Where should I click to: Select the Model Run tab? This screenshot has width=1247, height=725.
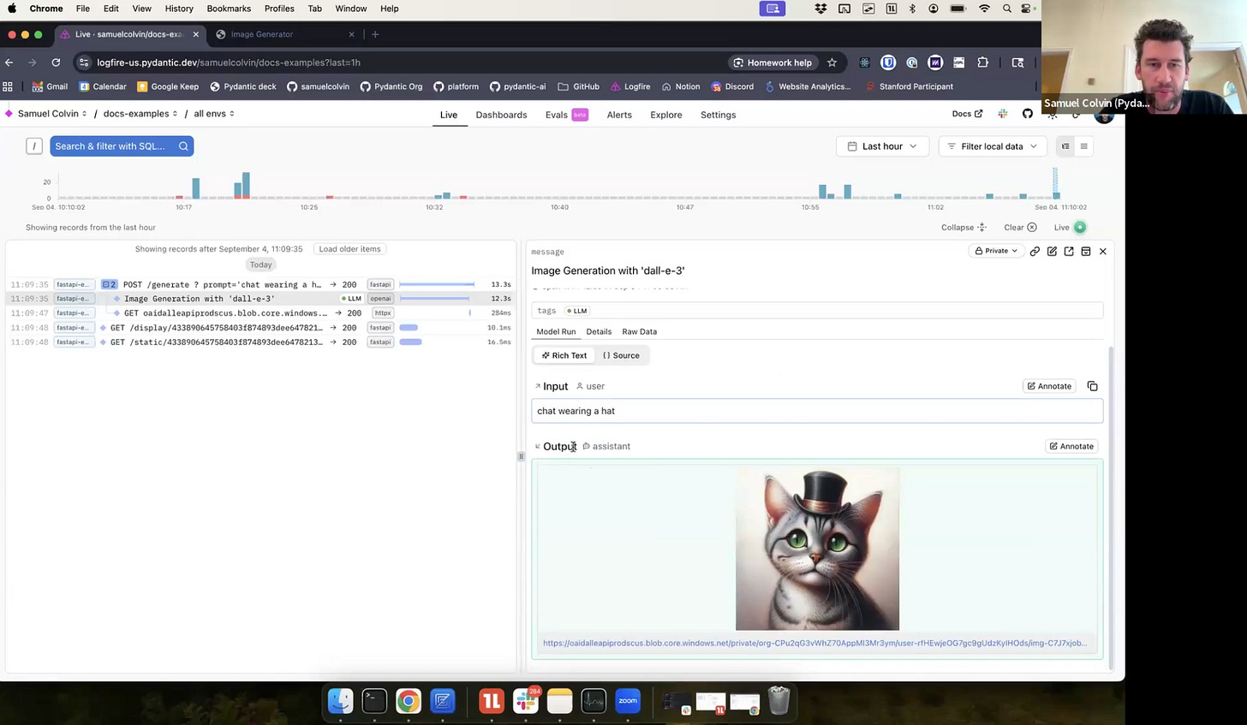[x=556, y=331]
